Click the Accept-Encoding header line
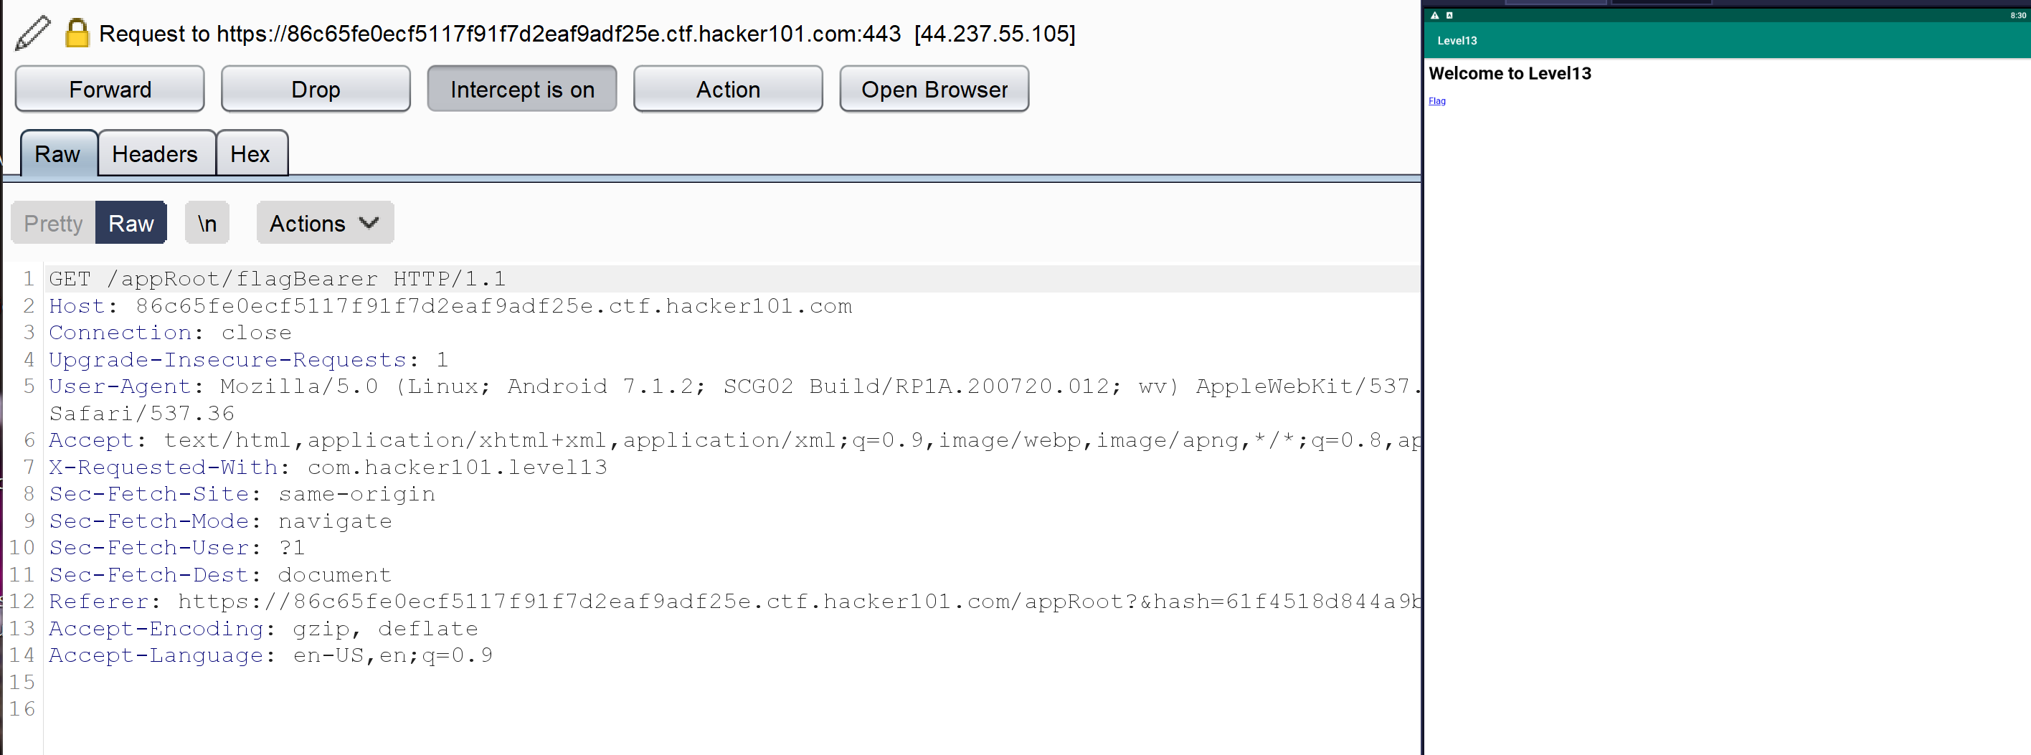Screen dimensions: 2031x755 click(263, 628)
